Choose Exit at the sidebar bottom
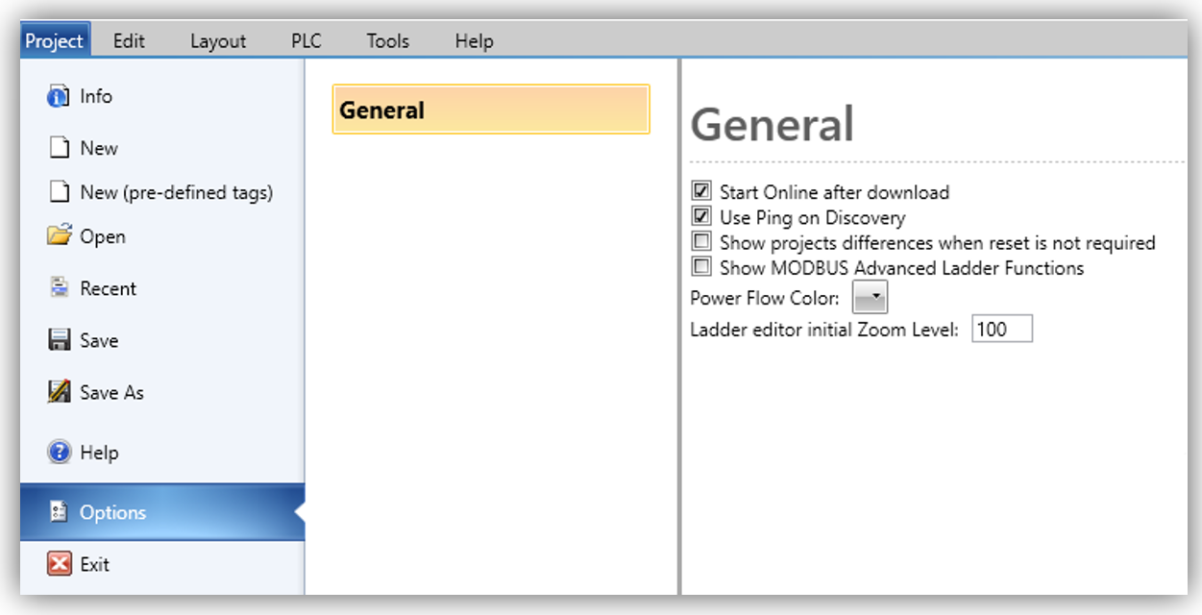The image size is (1202, 615). tap(94, 564)
